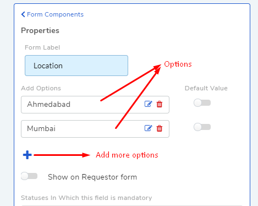Click the Show on Requestor form label
This screenshot has height=206, width=258.
pos(92,177)
